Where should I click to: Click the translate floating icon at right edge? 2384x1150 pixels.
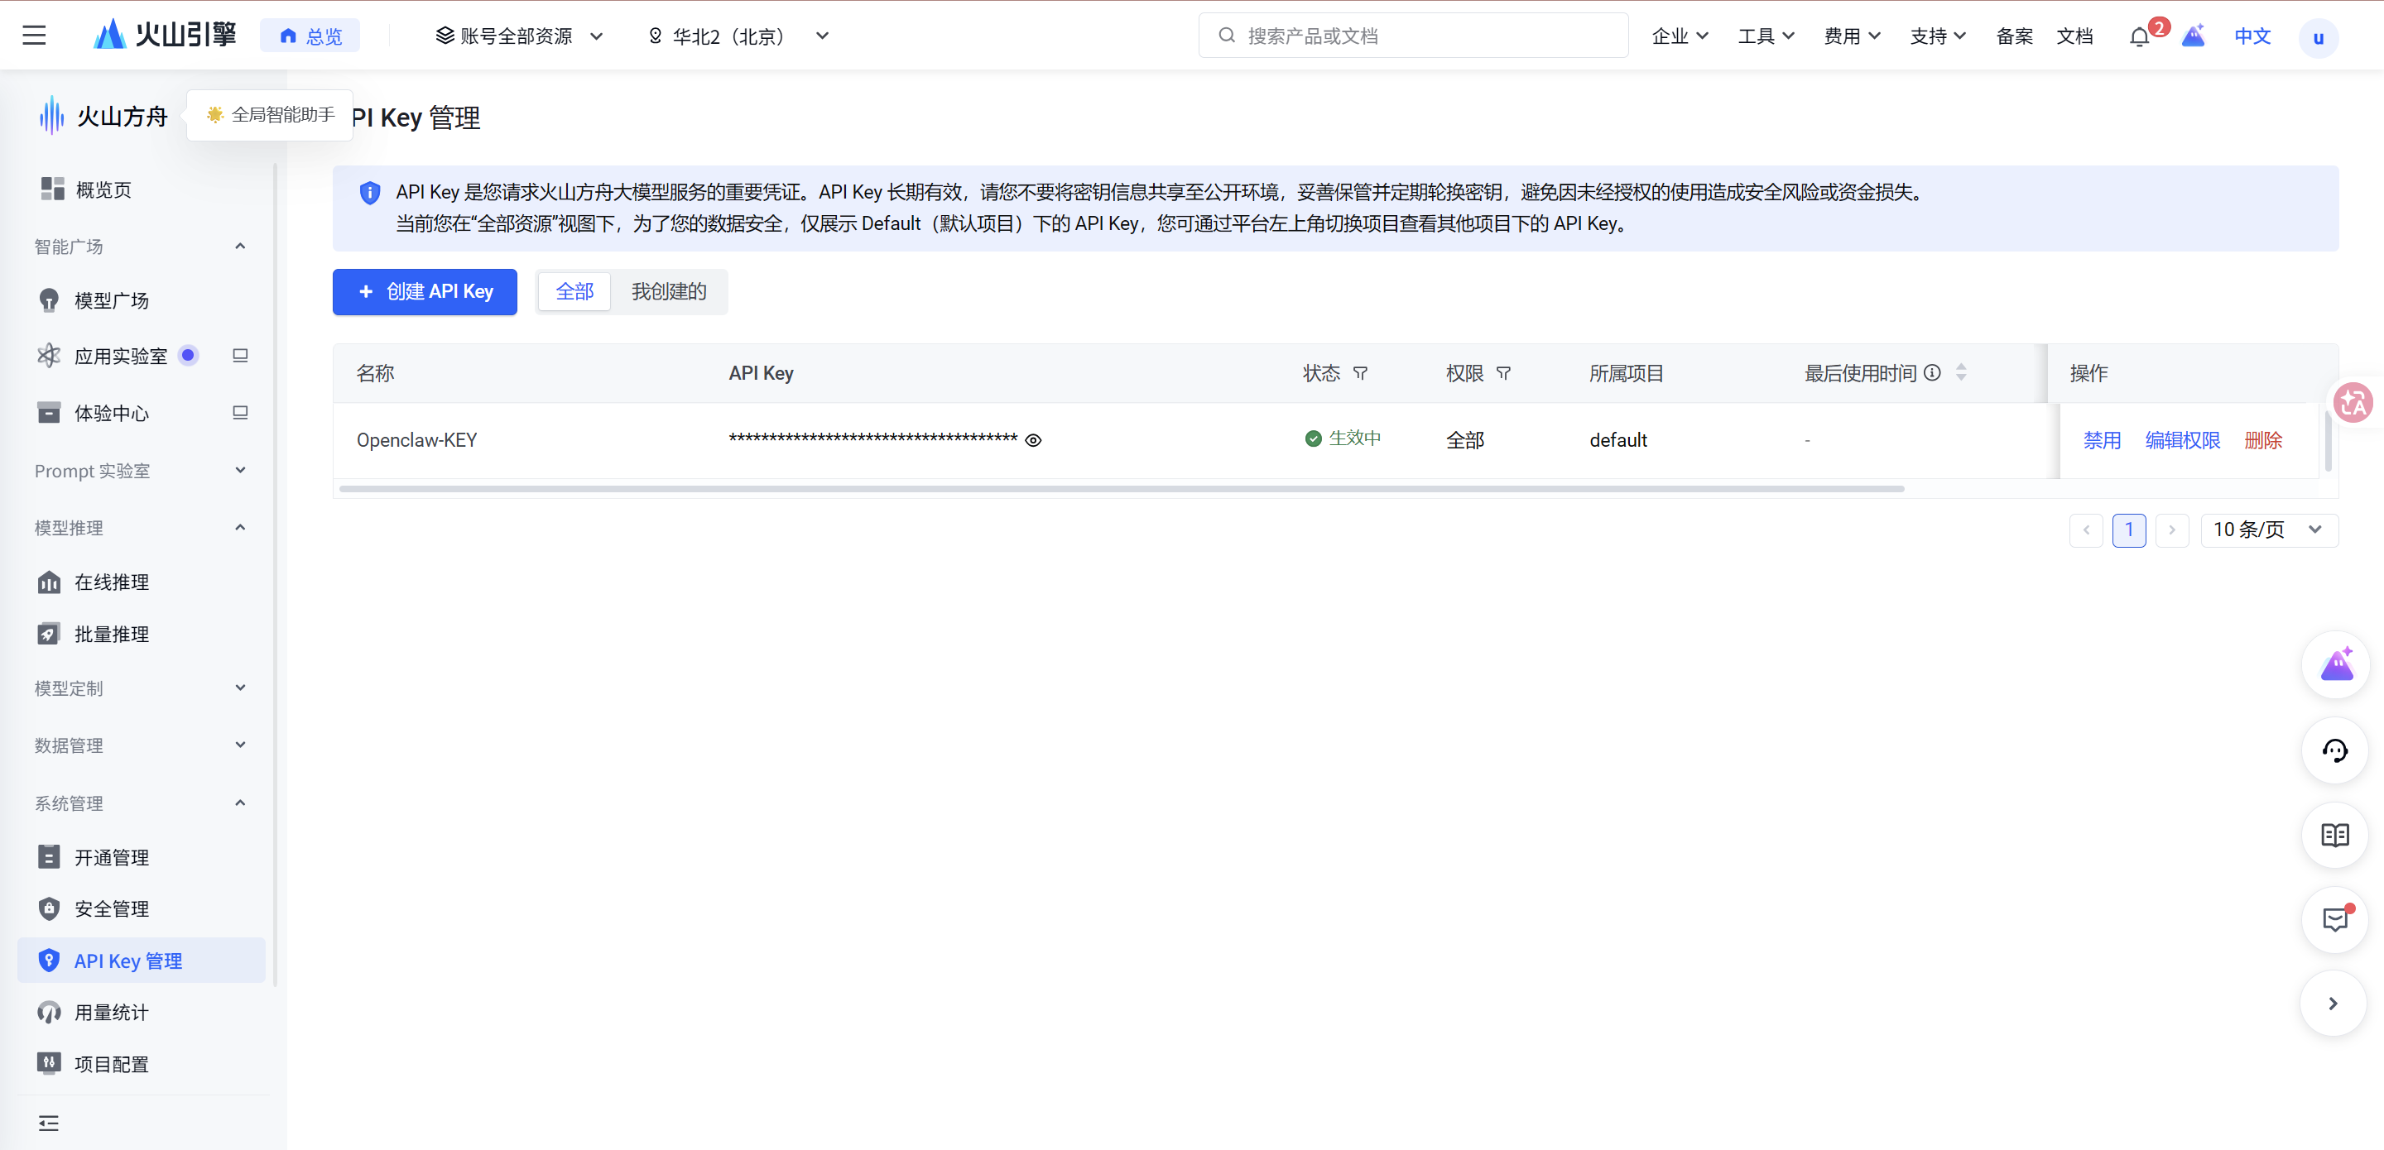pos(2353,404)
